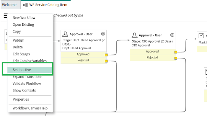Select Publish in the workflow menu
Screen dimensions: 207x116
point(18,40)
